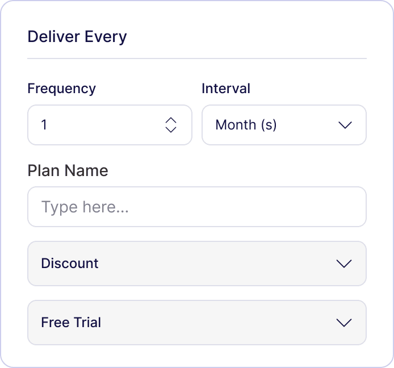394x368 pixels.
Task: Click the Discount label text
Action: (70, 264)
